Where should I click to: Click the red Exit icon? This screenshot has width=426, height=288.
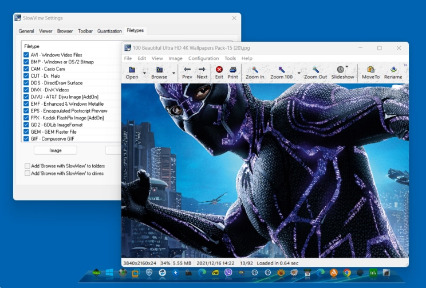tap(219, 70)
